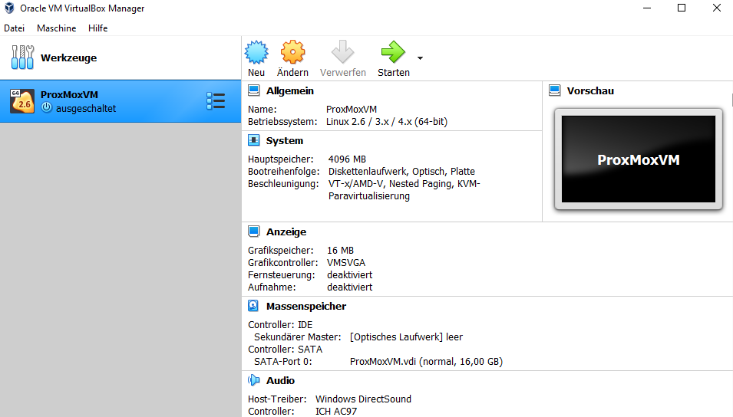The width and height of the screenshot is (733, 417).
Task: Click the Controller: SATA line
Action: 286,349
